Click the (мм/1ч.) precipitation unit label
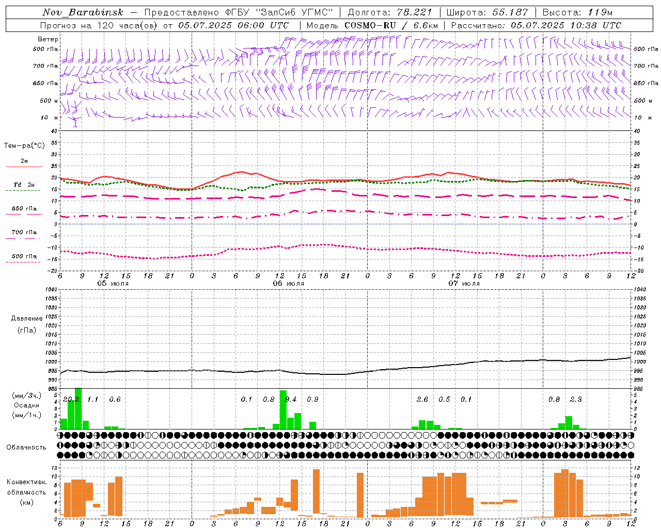Viewport: 661px width, 528px height. [27, 415]
